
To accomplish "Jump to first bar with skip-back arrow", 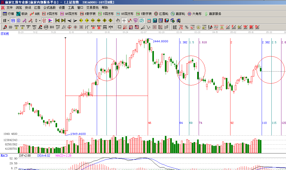I will click(x=57, y=21).
